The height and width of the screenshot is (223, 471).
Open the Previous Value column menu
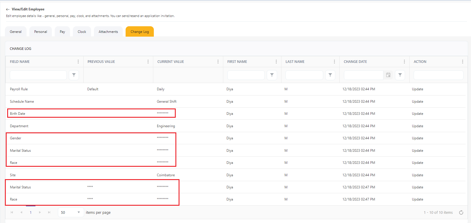(x=148, y=62)
